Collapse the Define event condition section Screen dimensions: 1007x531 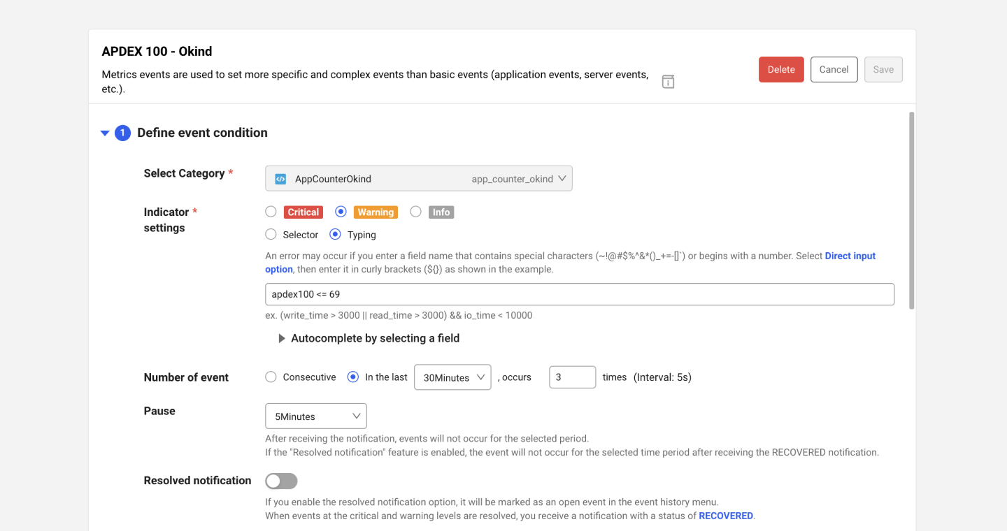(x=104, y=132)
